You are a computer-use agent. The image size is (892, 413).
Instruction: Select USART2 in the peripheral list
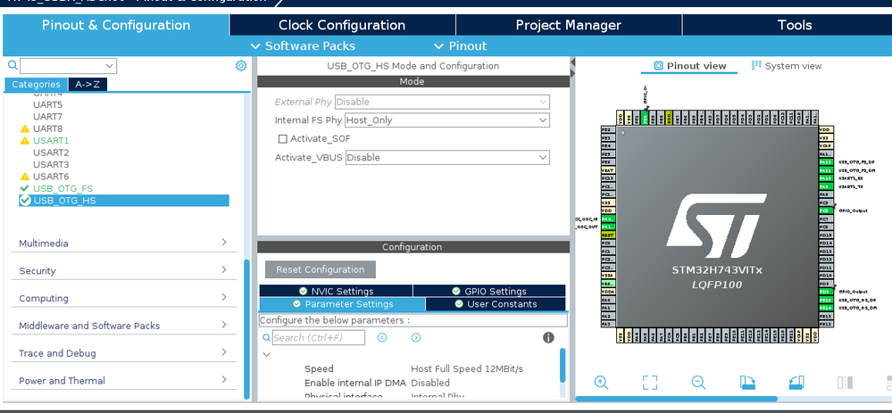point(51,153)
